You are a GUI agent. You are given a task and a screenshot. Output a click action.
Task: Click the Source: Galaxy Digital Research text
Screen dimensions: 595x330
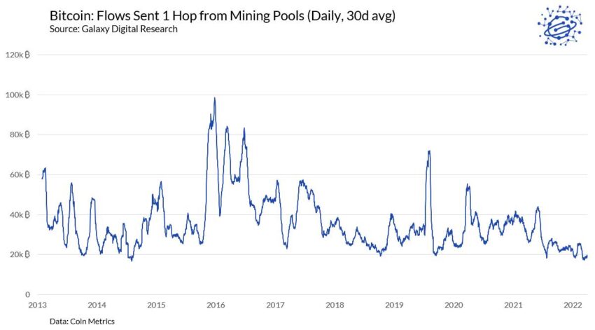tap(113, 29)
